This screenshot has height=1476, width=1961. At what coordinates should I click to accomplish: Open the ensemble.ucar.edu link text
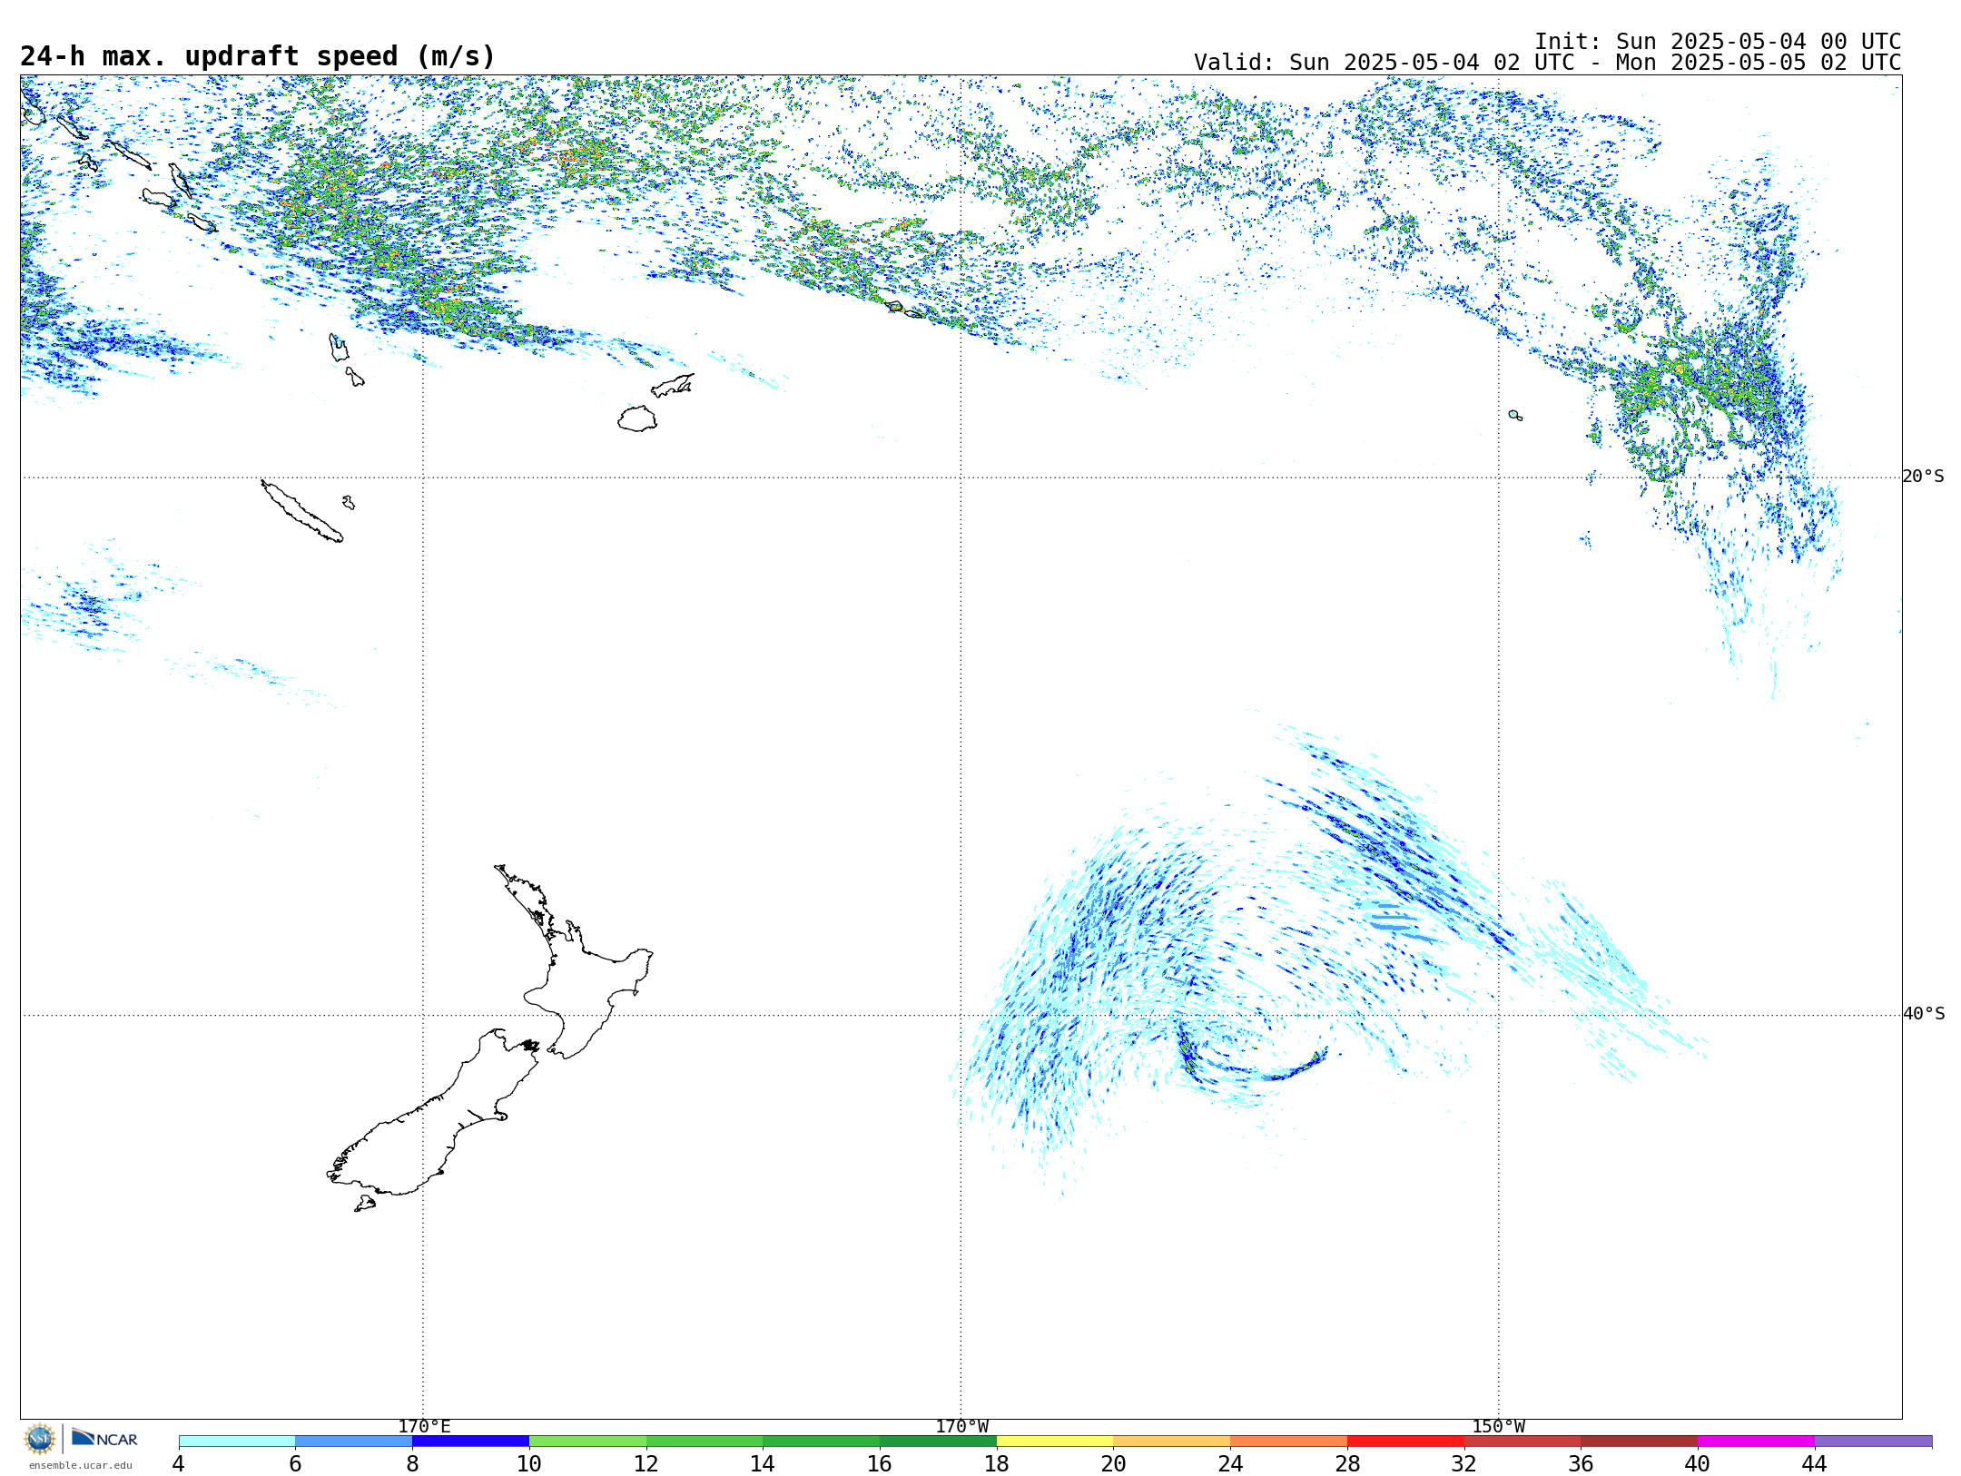click(80, 1465)
